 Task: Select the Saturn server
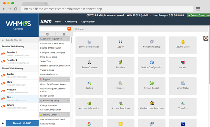coord(19,106)
